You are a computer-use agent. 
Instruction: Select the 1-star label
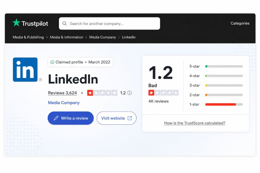coord(194,105)
